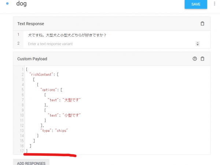Click the dog intent name field

pyautogui.click(x=22, y=4)
